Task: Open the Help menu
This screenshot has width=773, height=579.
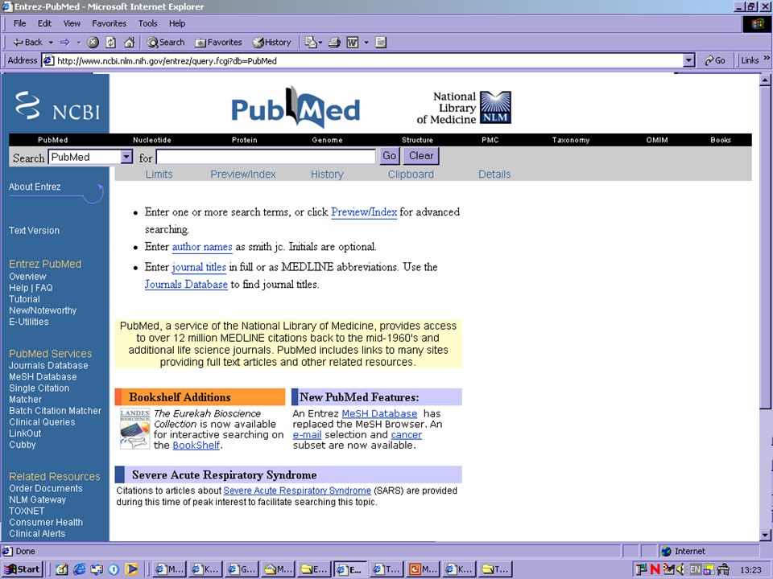Action: click(177, 23)
